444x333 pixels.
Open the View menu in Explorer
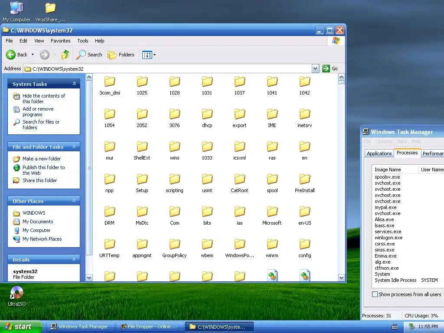coord(39,41)
